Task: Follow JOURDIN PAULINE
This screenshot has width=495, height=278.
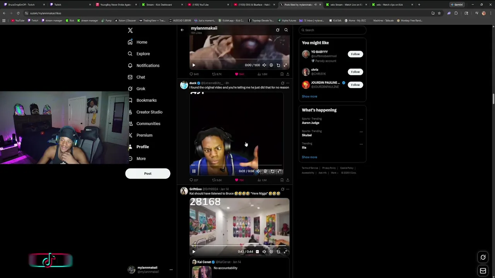Action: [355, 85]
